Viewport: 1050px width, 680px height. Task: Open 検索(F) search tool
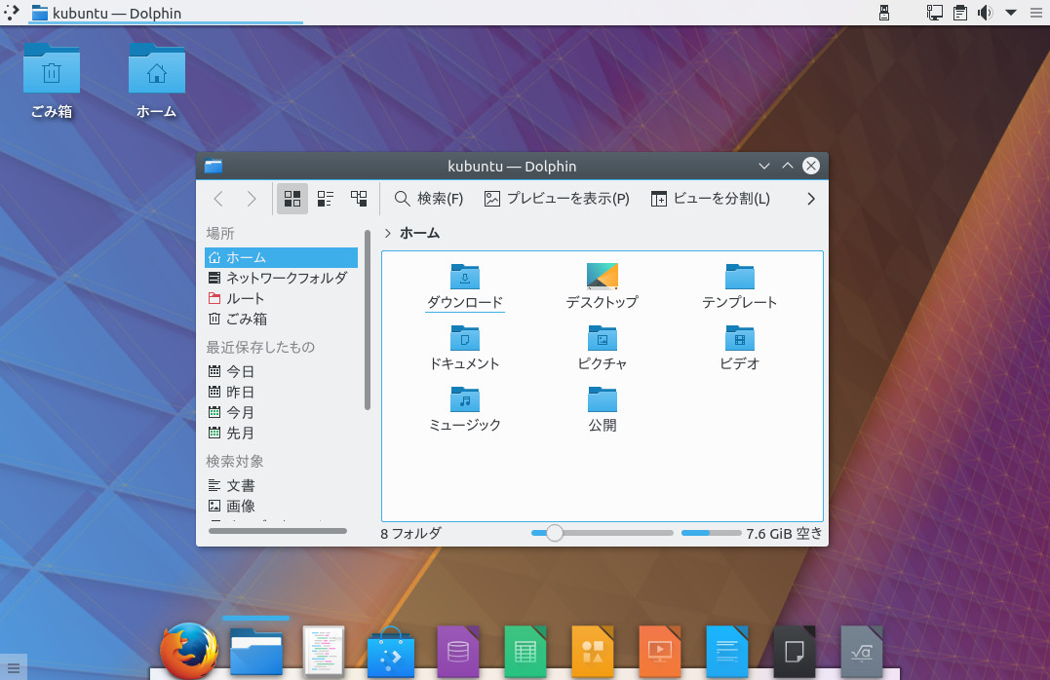(x=429, y=199)
